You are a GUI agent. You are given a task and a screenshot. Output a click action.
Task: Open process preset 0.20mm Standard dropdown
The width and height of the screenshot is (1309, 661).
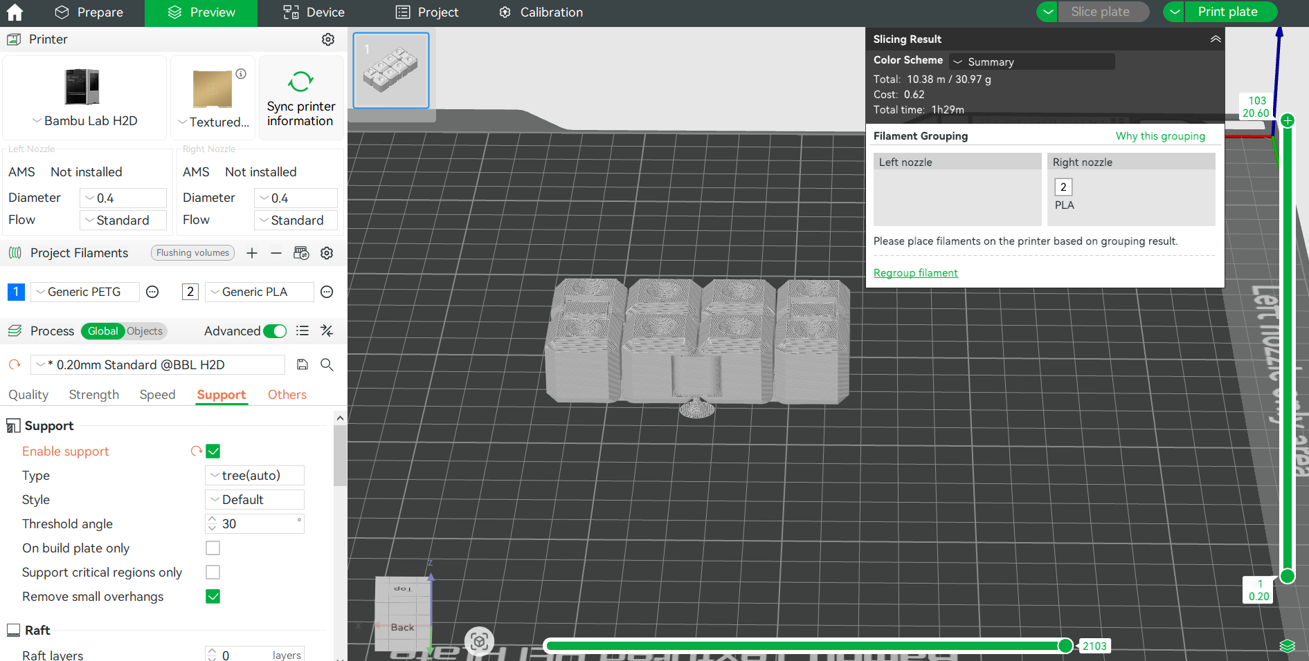click(158, 364)
